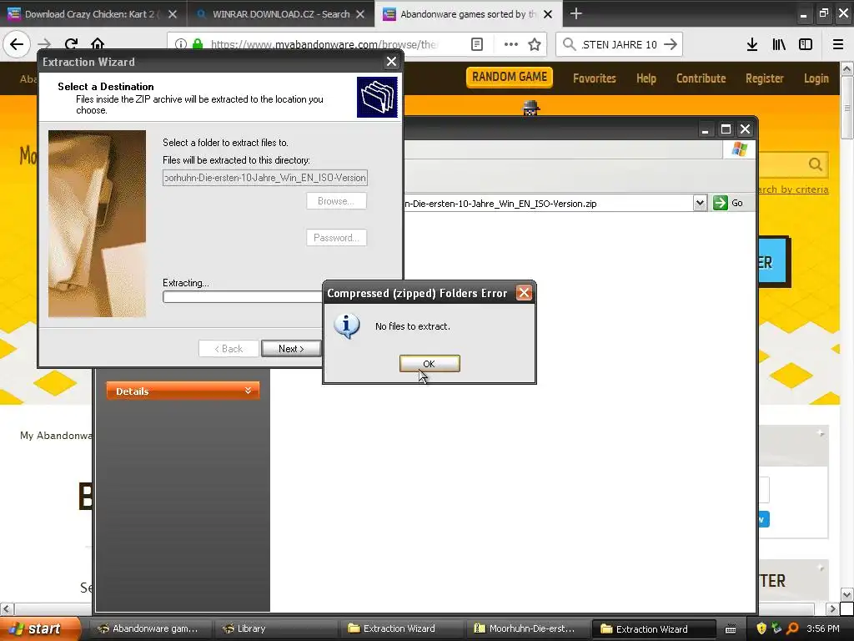Close the Compressed Folders Error dialog

coord(524,293)
